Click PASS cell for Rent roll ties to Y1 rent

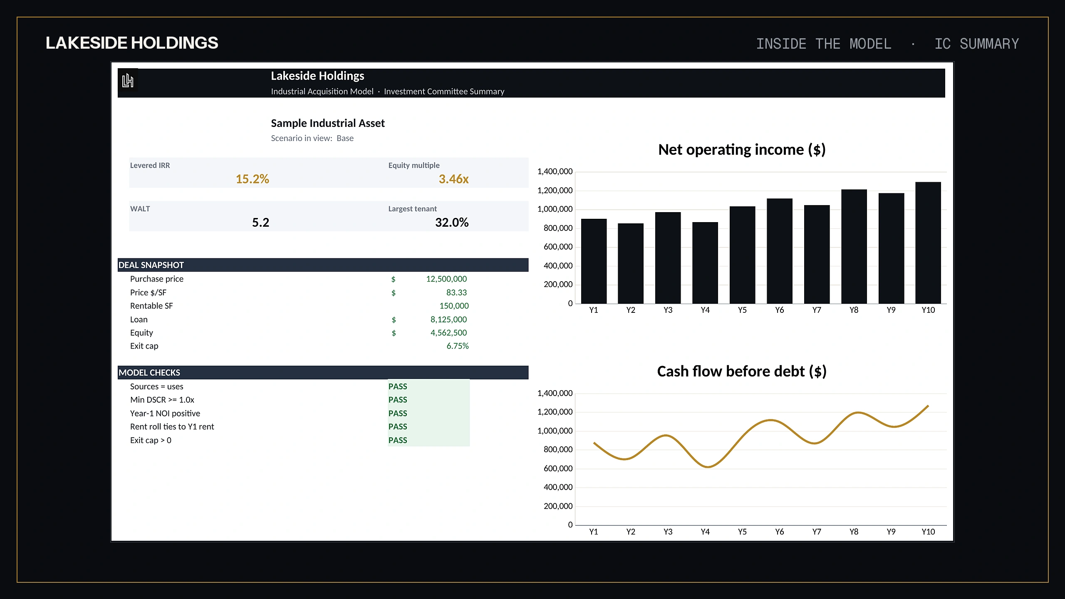click(x=428, y=427)
